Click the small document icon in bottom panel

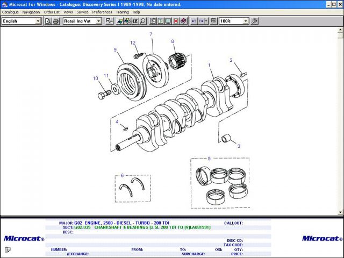click(8, 249)
